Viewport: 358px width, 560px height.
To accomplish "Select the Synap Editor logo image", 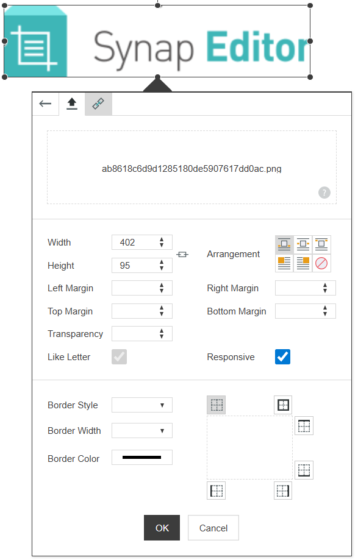I will pos(157,41).
